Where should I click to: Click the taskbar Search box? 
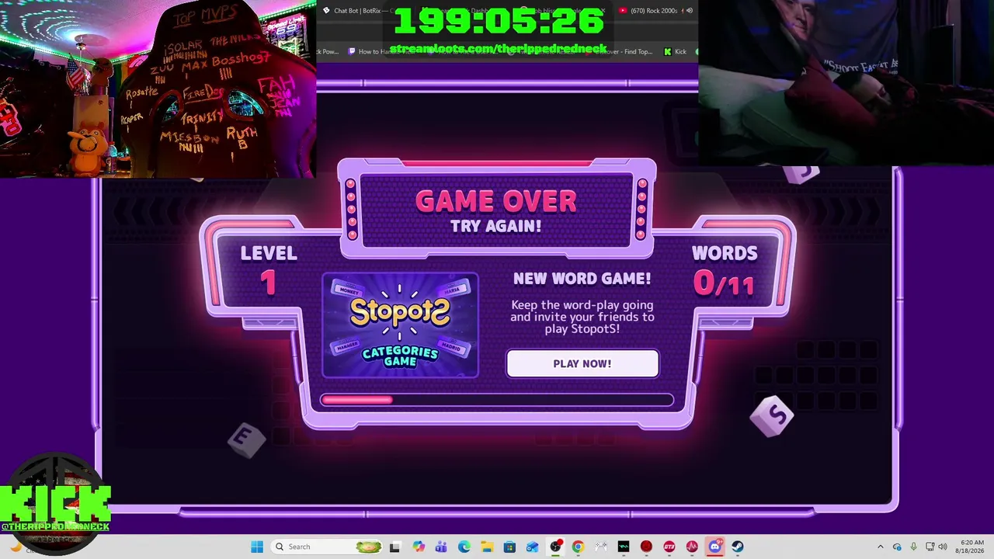tap(327, 547)
